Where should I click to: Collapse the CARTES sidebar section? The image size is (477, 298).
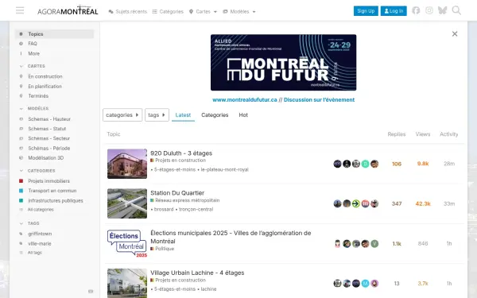pos(33,66)
